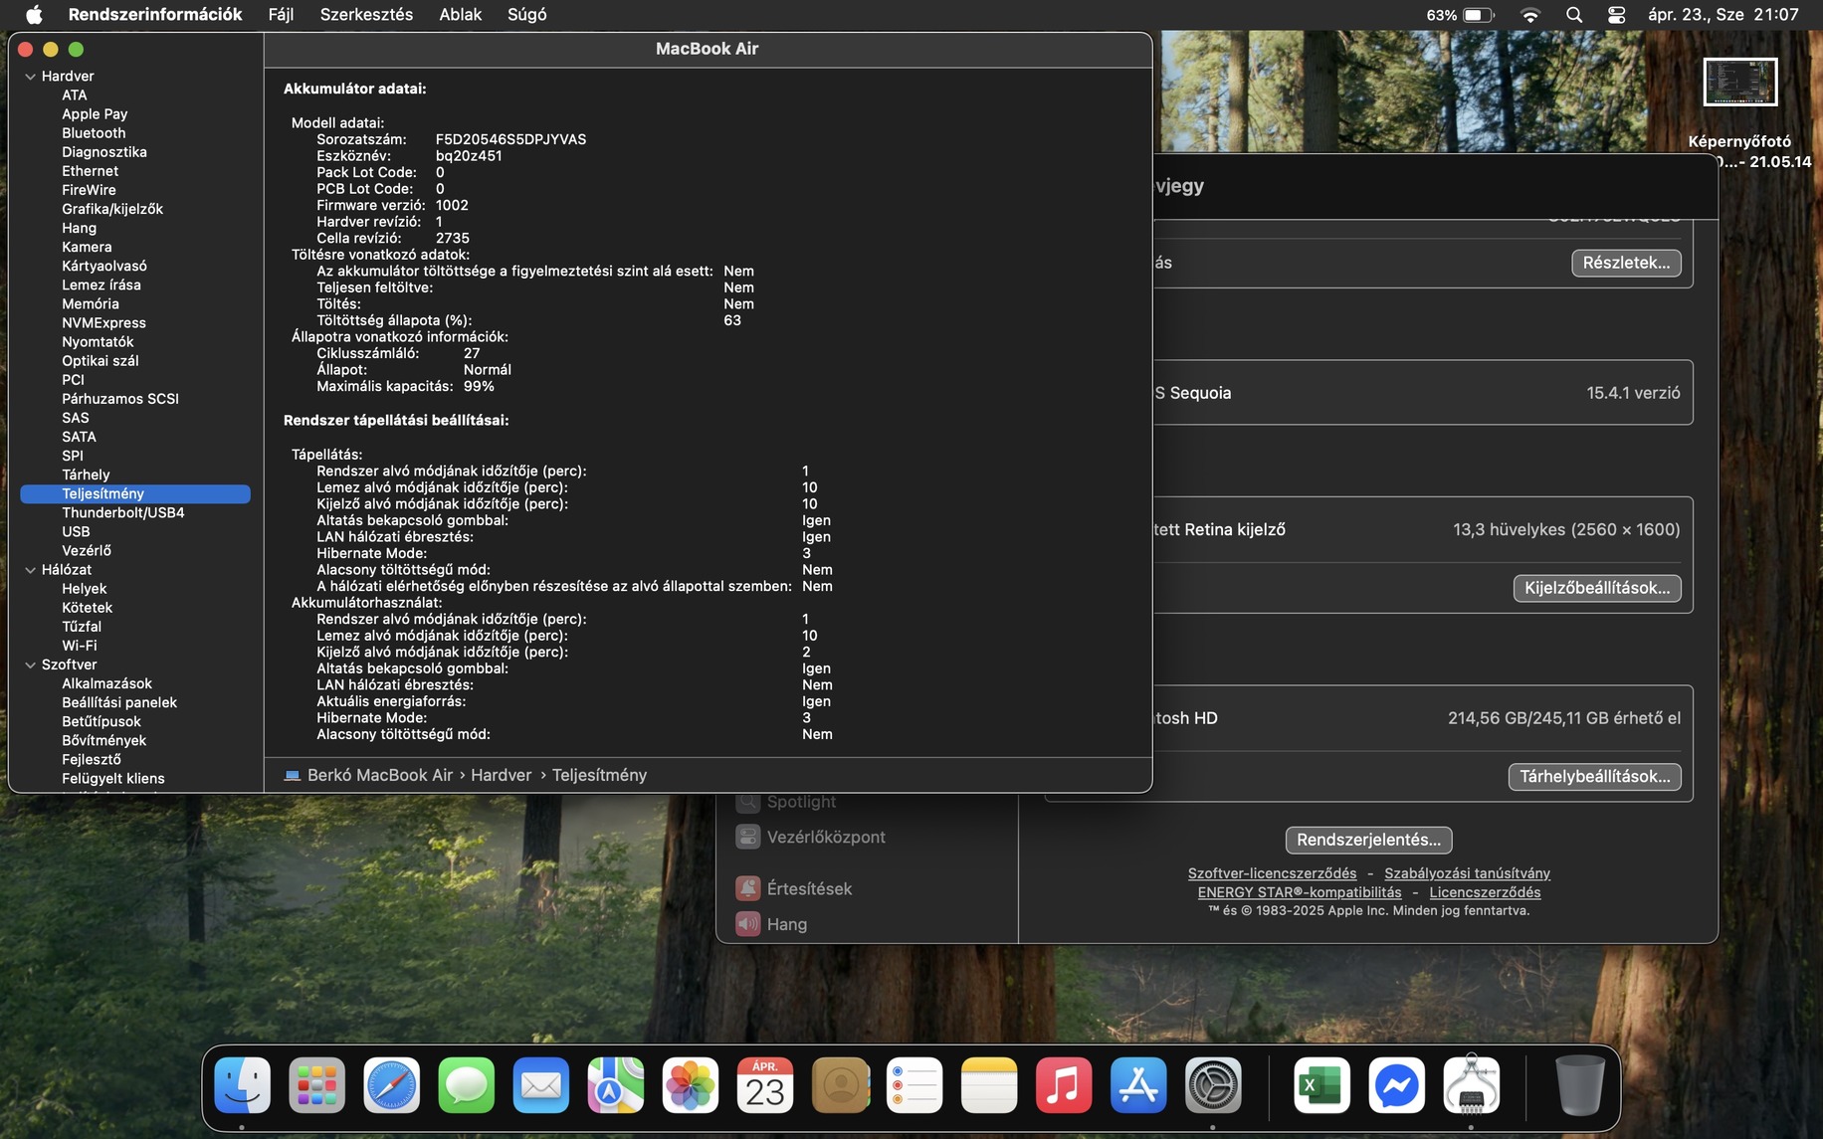Viewport: 1823px width, 1139px height.
Task: Select Tárhely in the sidebar
Action: click(86, 475)
